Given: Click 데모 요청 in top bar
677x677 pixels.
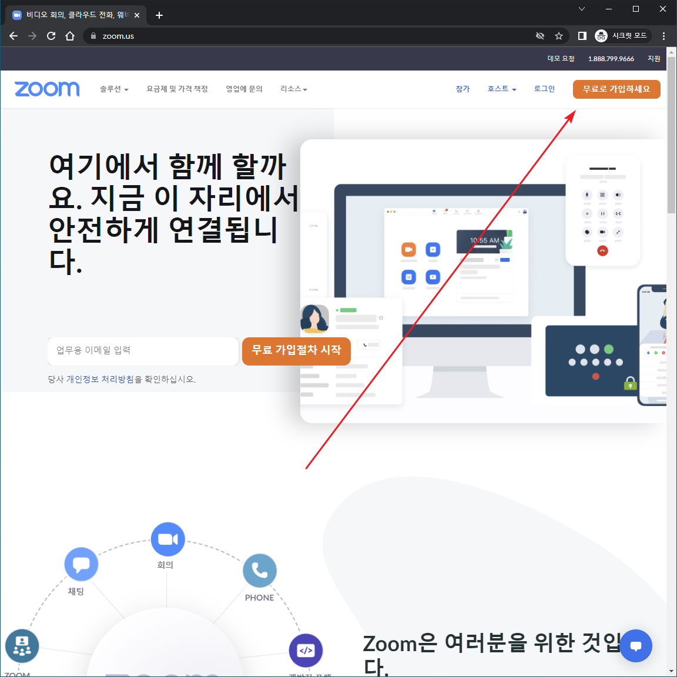Looking at the screenshot, I should pos(561,59).
